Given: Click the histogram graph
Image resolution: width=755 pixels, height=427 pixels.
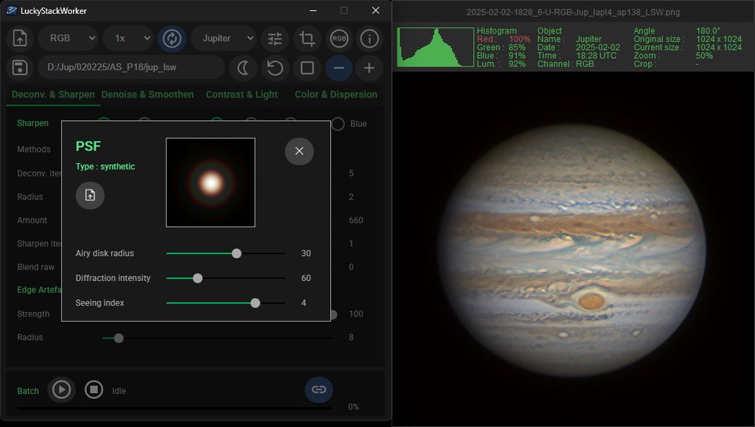Looking at the screenshot, I should 435,46.
